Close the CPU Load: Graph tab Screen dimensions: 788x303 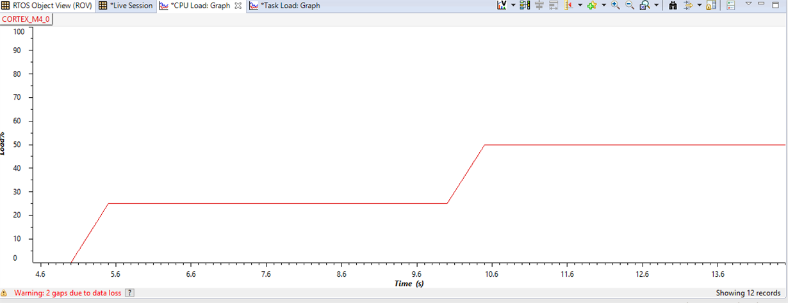coord(238,5)
